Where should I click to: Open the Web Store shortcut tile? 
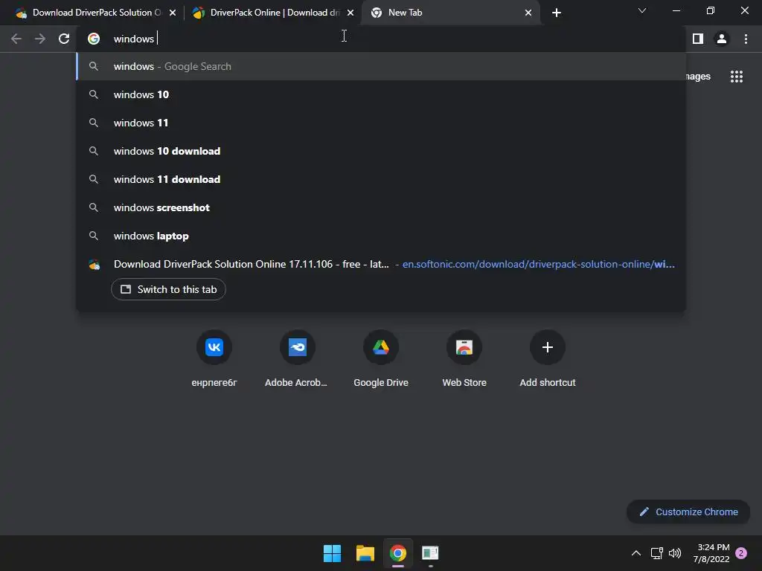[x=464, y=359]
